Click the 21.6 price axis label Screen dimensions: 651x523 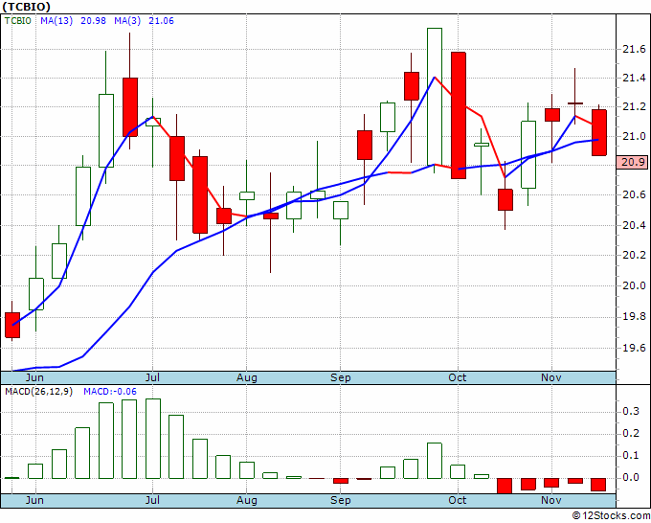pyautogui.click(x=634, y=50)
